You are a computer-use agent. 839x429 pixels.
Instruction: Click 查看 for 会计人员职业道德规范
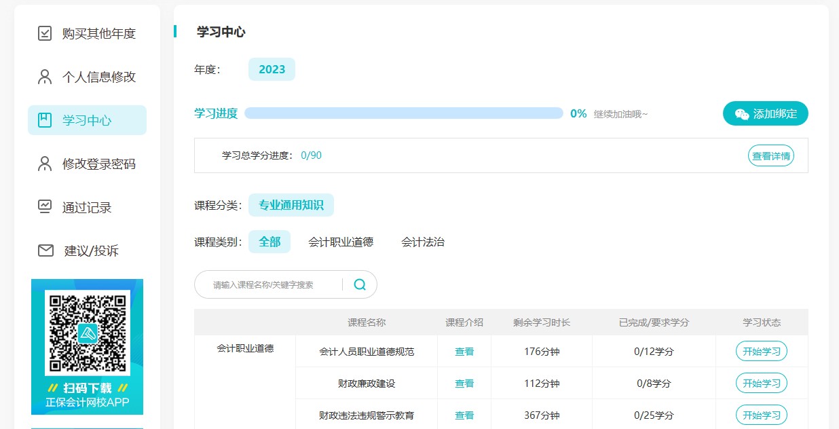tap(464, 351)
